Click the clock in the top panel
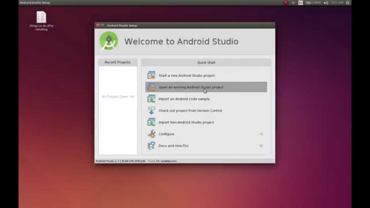This screenshot has height=208, width=370. pos(337,3)
